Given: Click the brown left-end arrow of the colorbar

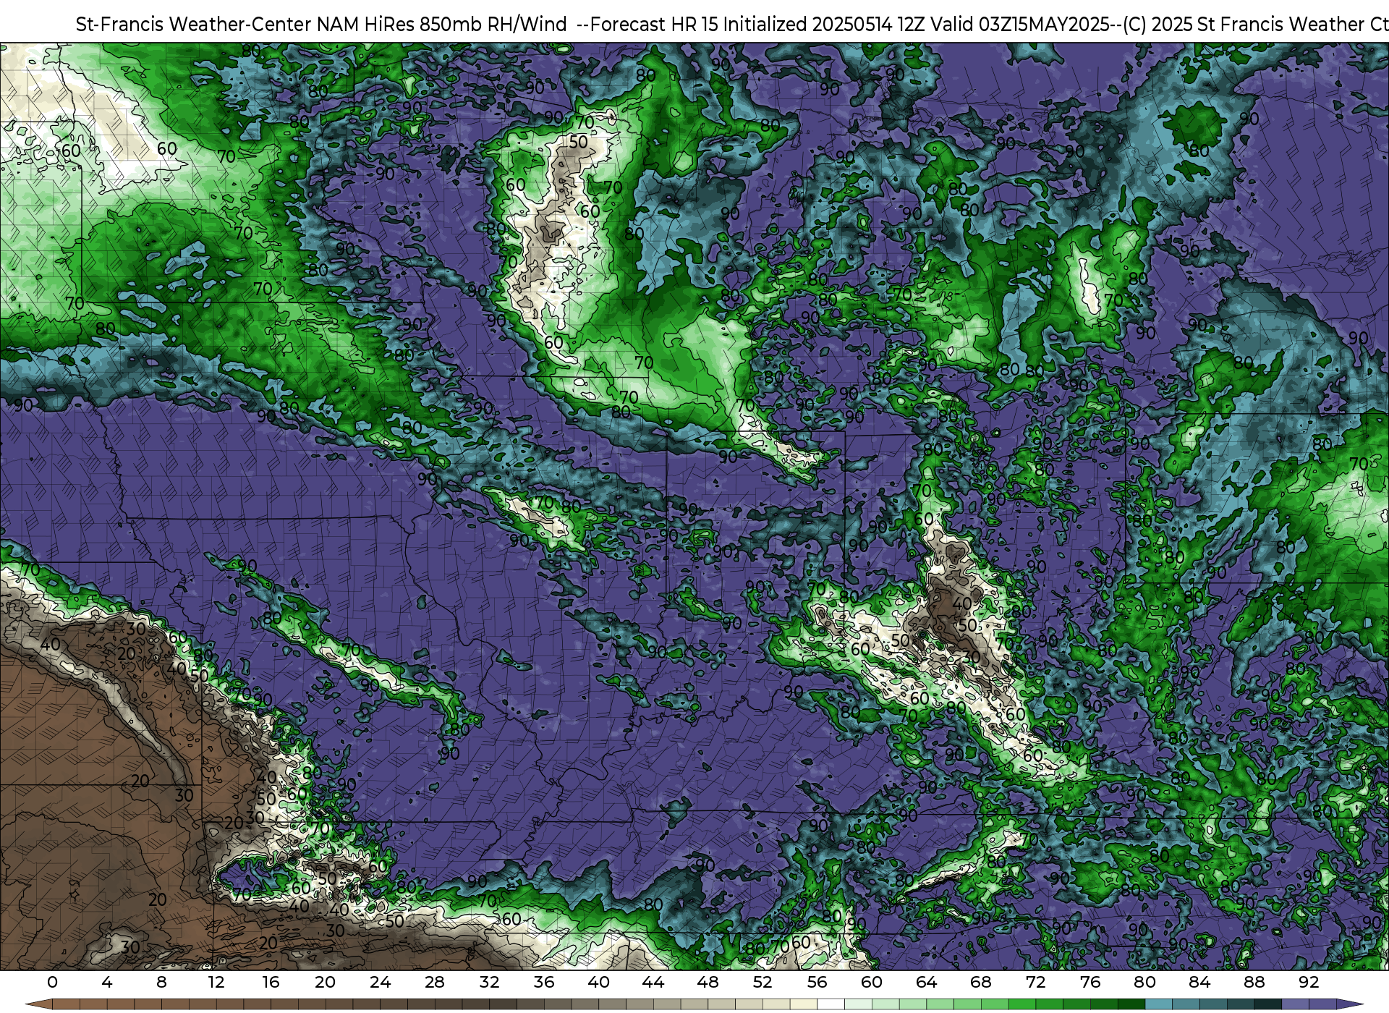Looking at the screenshot, I should 38,1004.
